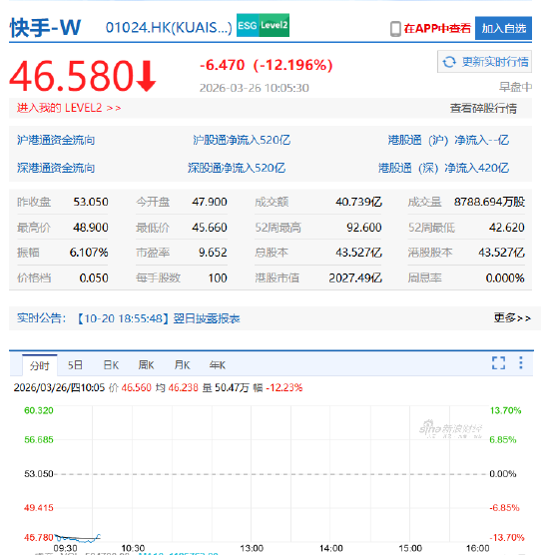Click 52周最高 value 92.600
549x555 pixels.
364,228
